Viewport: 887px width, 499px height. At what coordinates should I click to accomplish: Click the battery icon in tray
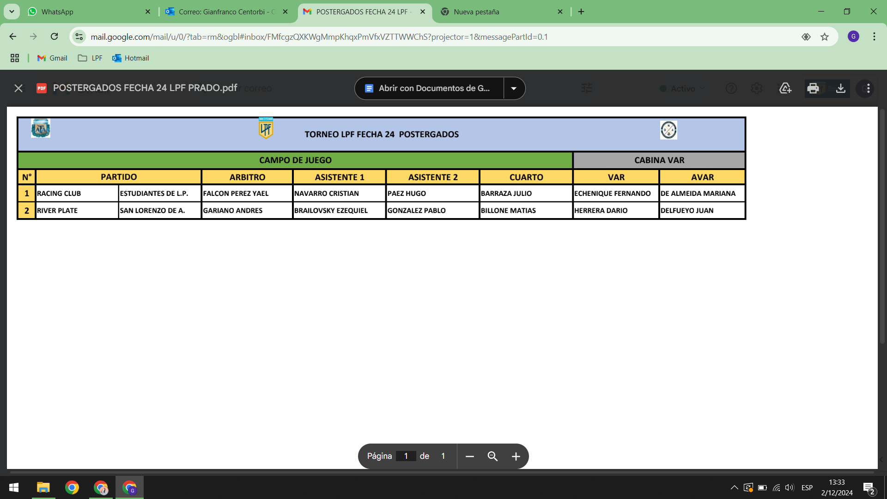click(x=762, y=487)
